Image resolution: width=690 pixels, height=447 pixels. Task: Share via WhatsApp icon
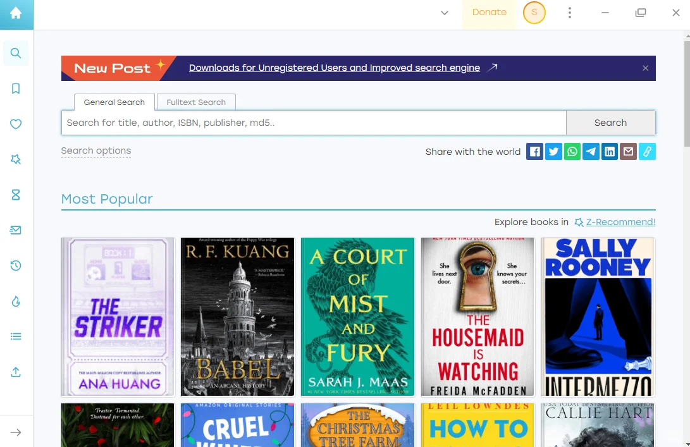pyautogui.click(x=572, y=152)
